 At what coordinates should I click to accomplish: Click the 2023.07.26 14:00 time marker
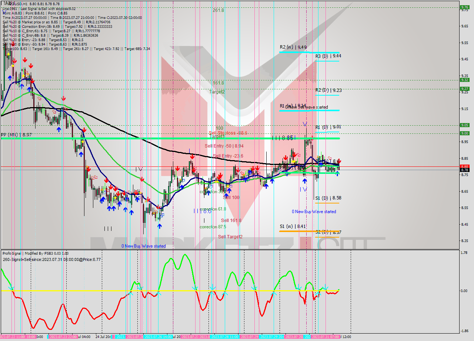click(x=158, y=337)
